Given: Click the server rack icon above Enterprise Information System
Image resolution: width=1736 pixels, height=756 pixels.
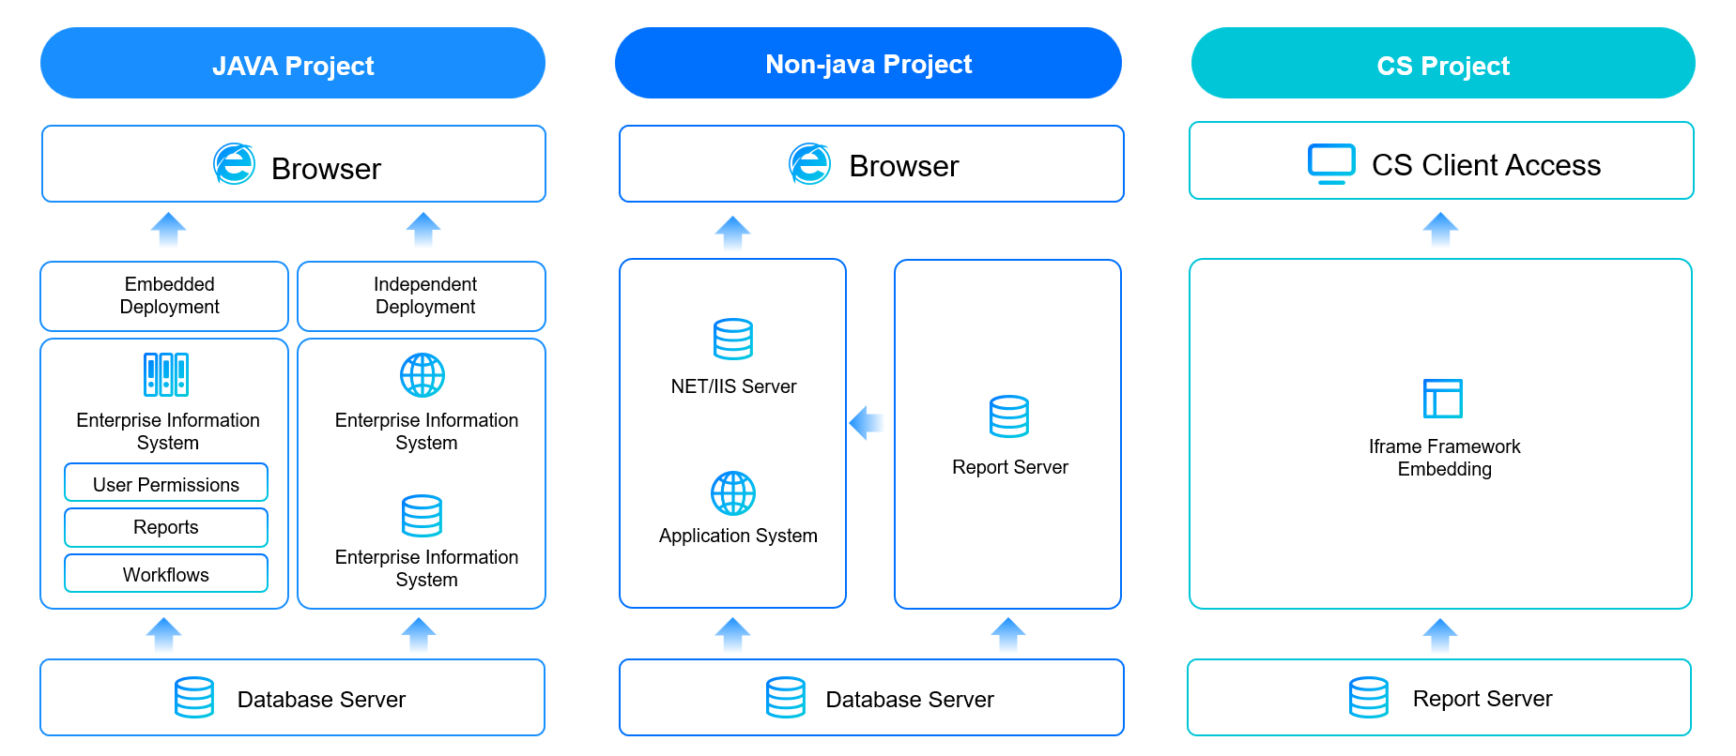Looking at the screenshot, I should click(x=166, y=374).
